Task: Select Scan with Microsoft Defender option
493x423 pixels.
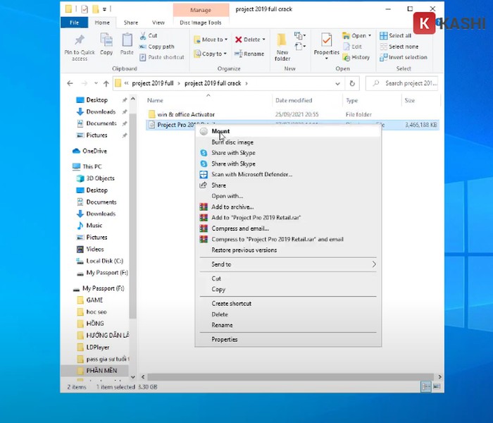Action: pos(251,174)
